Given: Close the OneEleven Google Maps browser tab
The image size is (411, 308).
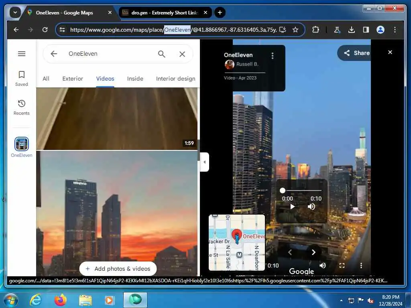Looking at the screenshot, I should 110,12.
